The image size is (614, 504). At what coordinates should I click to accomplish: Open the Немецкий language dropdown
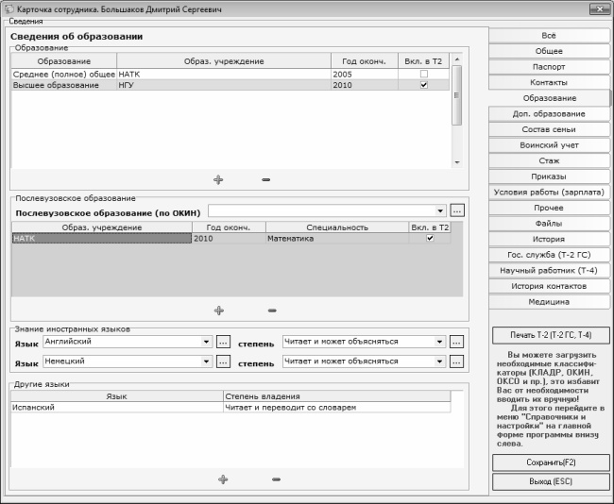[x=206, y=361]
